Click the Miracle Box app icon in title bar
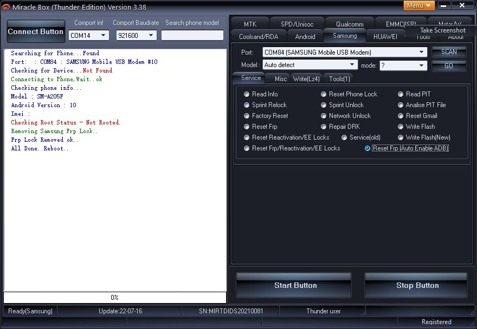Viewport: 477px width, 329px height. pos(6,6)
